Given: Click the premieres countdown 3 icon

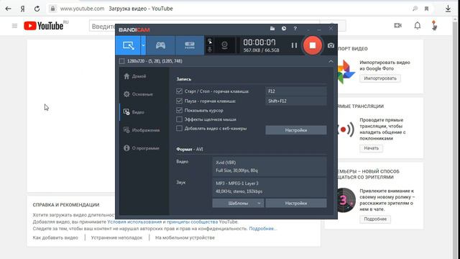Looking at the screenshot, I should tap(346, 200).
